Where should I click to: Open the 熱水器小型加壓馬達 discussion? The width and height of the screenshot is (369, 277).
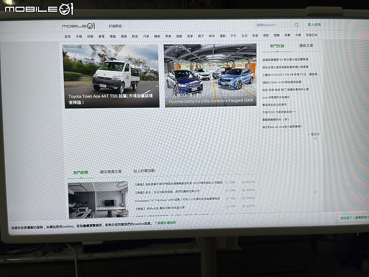tap(285, 60)
